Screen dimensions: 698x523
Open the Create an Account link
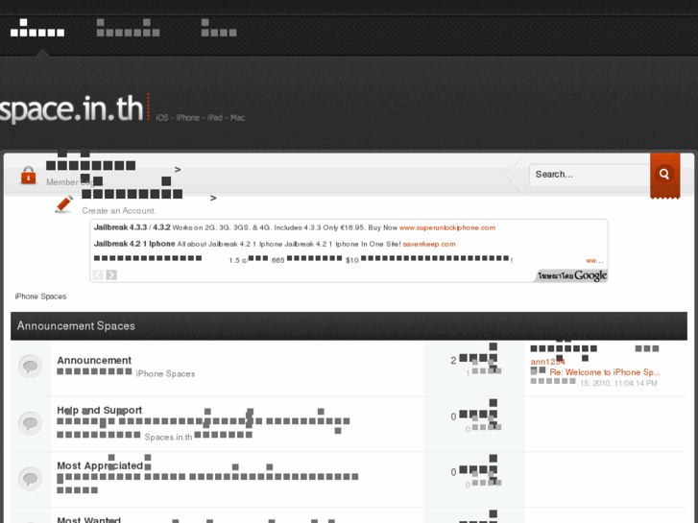point(119,211)
